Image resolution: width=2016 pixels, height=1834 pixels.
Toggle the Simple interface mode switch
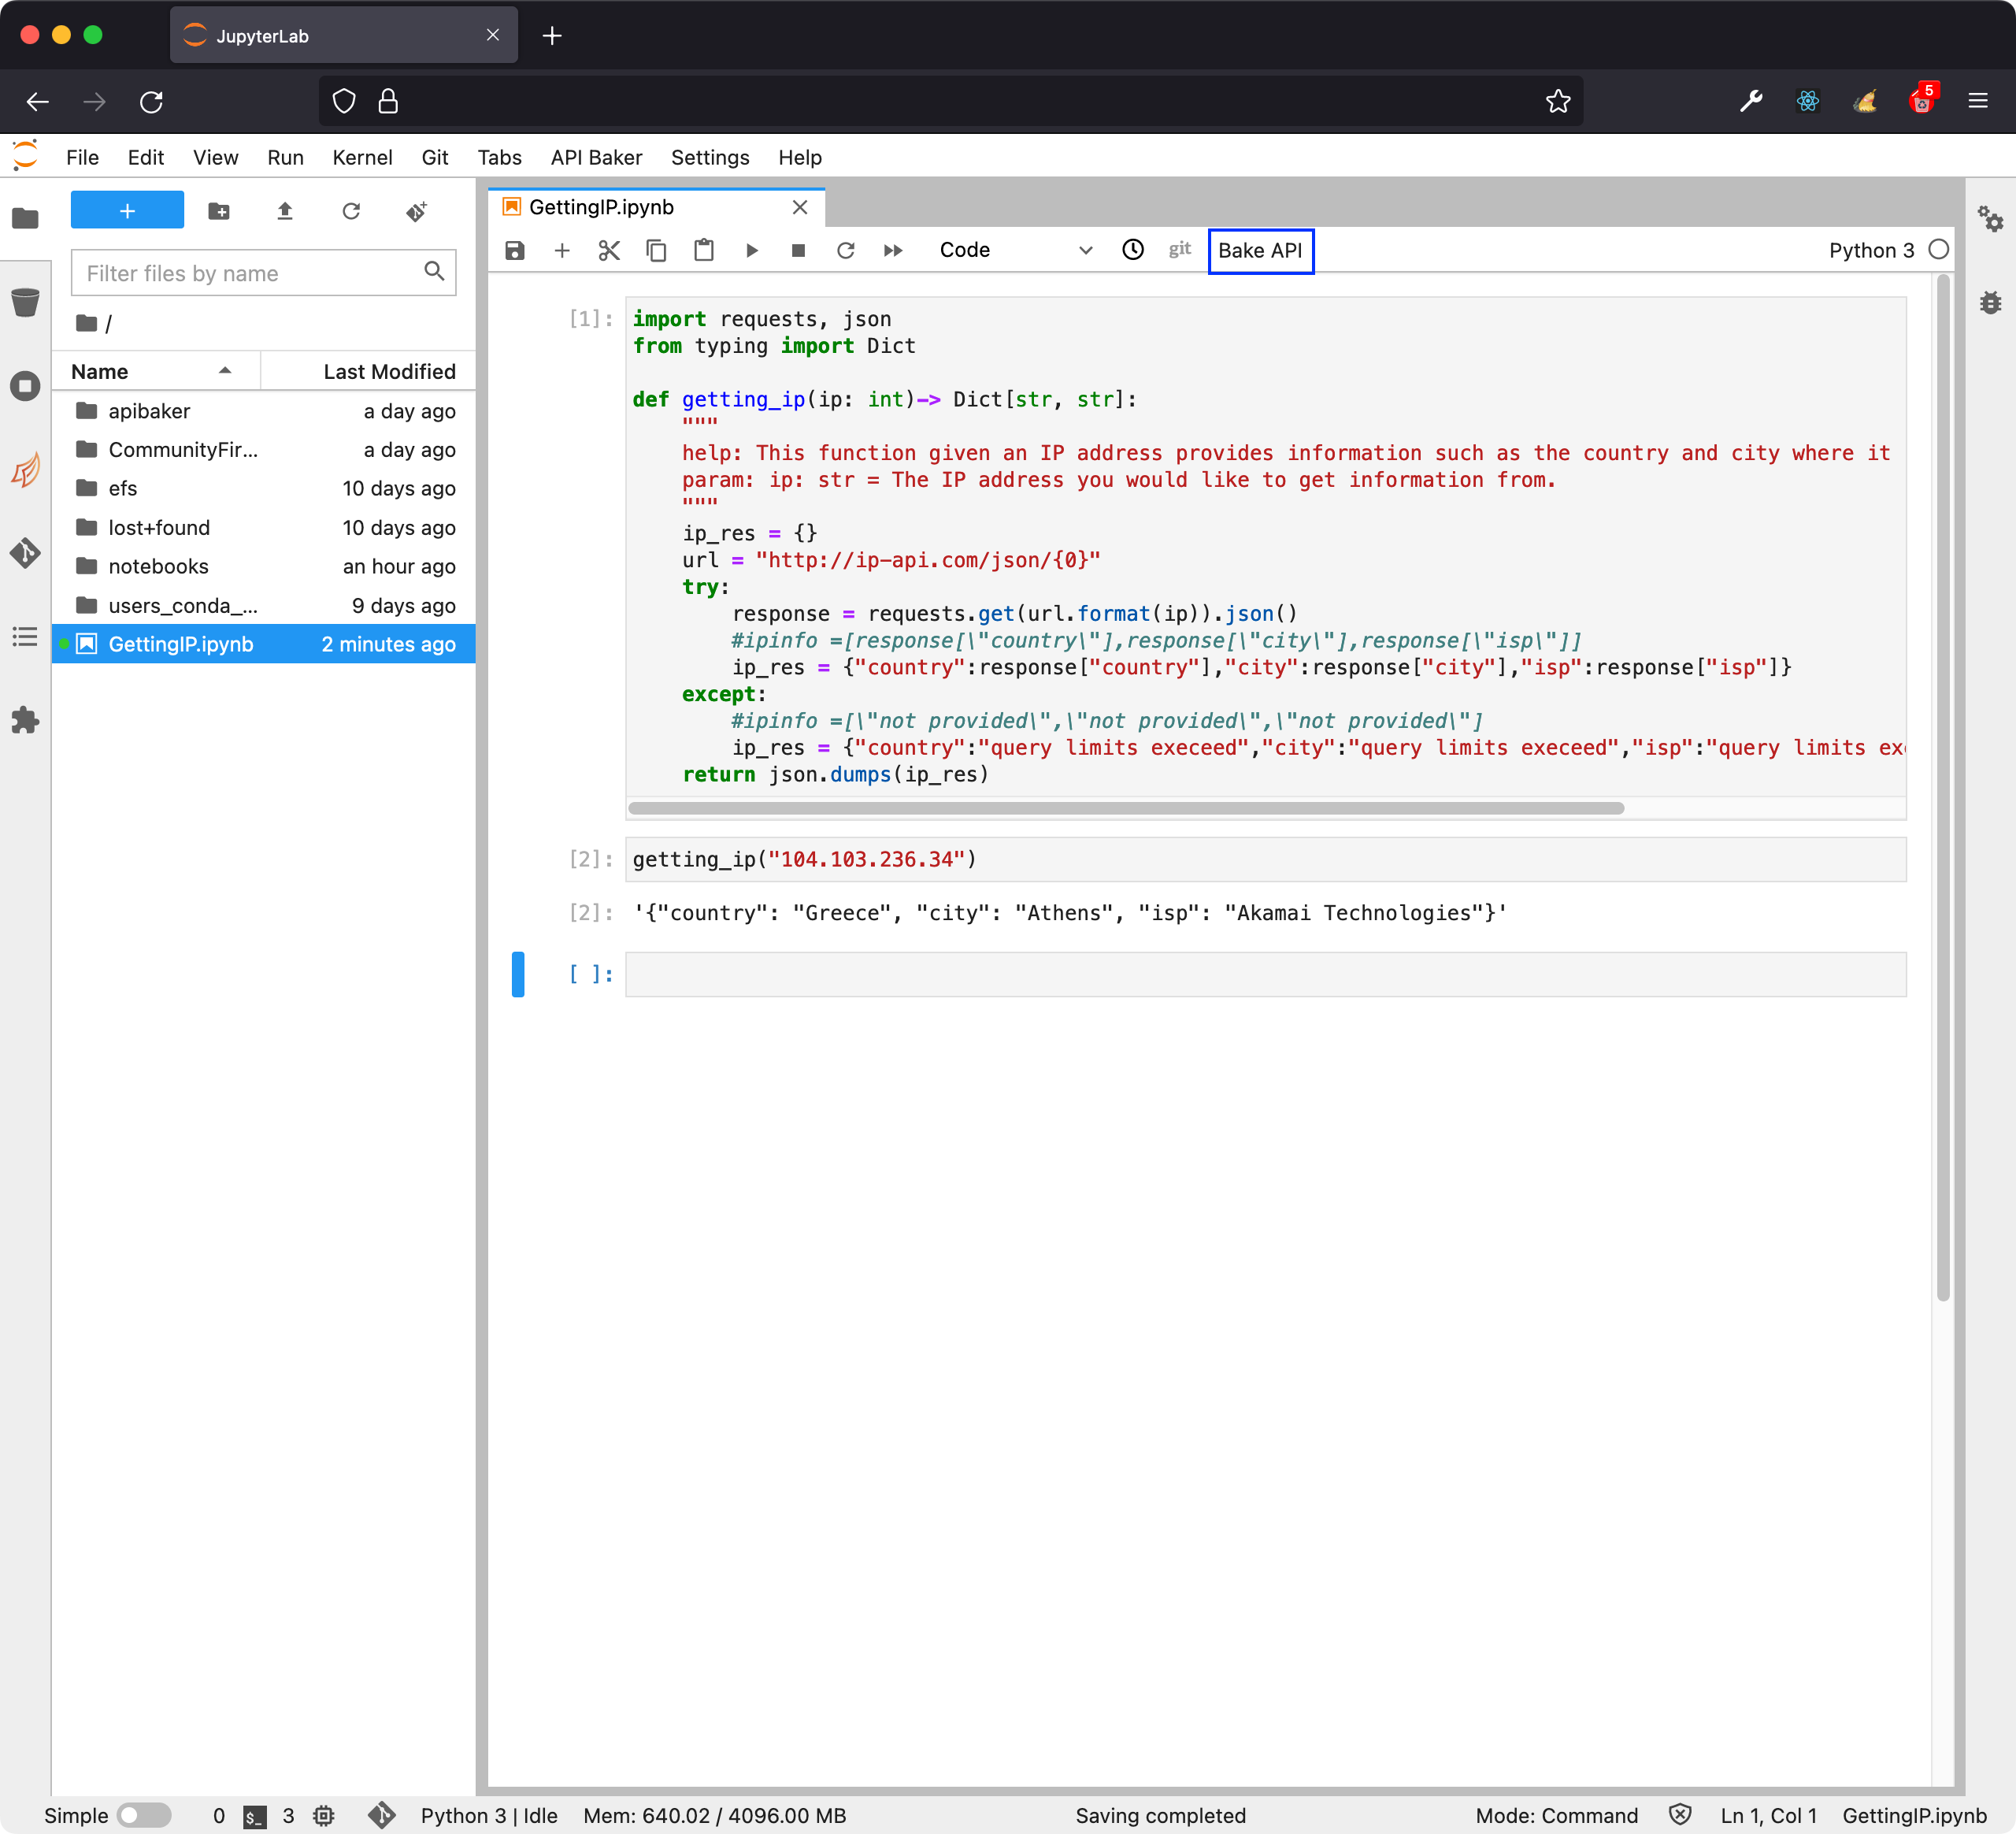click(x=144, y=1815)
